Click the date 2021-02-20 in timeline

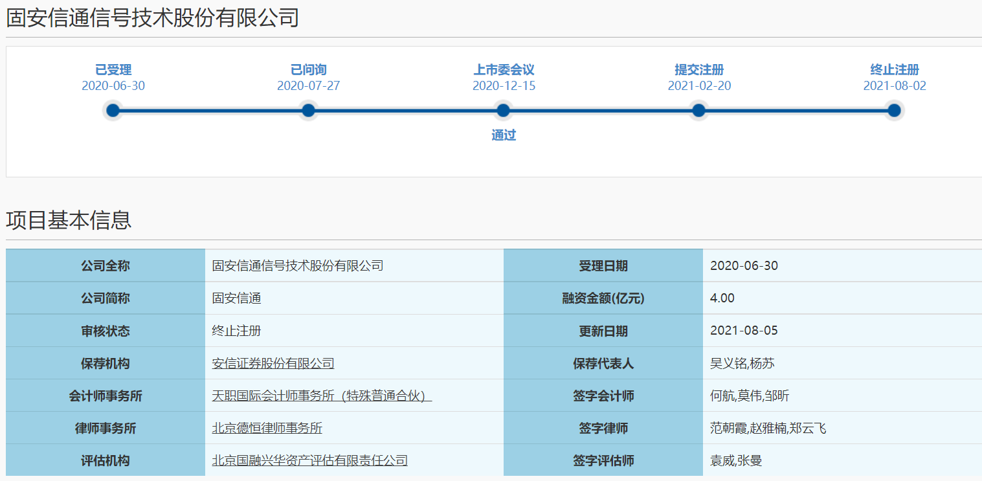coord(699,86)
